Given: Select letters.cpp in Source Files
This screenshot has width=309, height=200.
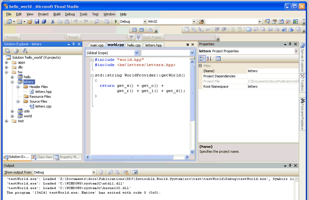Looking at the screenshot, I should coord(43,106).
